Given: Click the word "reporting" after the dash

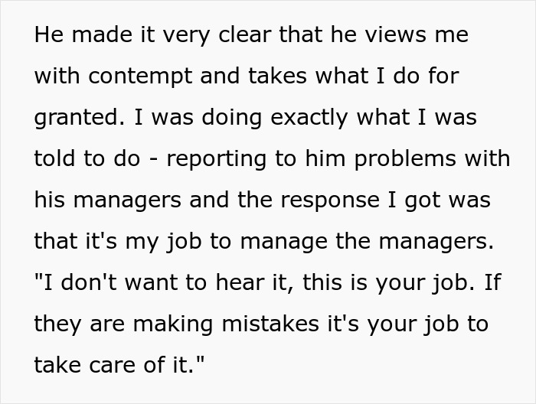Looking at the screenshot, I should (216, 159).
